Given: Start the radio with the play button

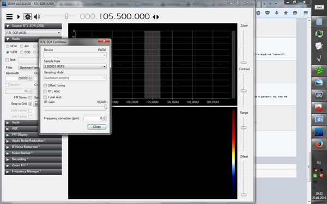Looking at the screenshot, I should point(19,17).
